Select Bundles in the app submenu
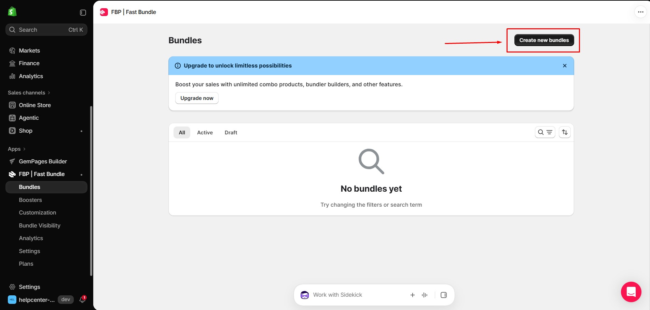 (46, 187)
